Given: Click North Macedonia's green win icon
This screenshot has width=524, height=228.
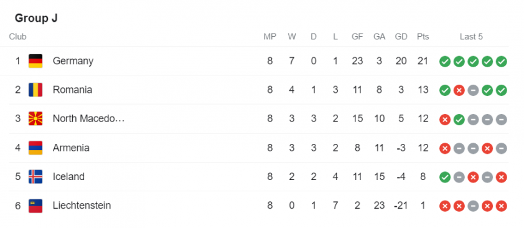Looking at the screenshot, I should 459,120.
